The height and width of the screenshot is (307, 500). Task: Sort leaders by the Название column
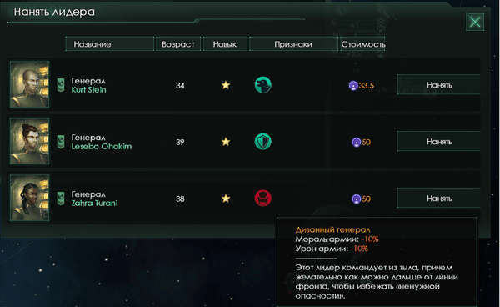(x=110, y=44)
